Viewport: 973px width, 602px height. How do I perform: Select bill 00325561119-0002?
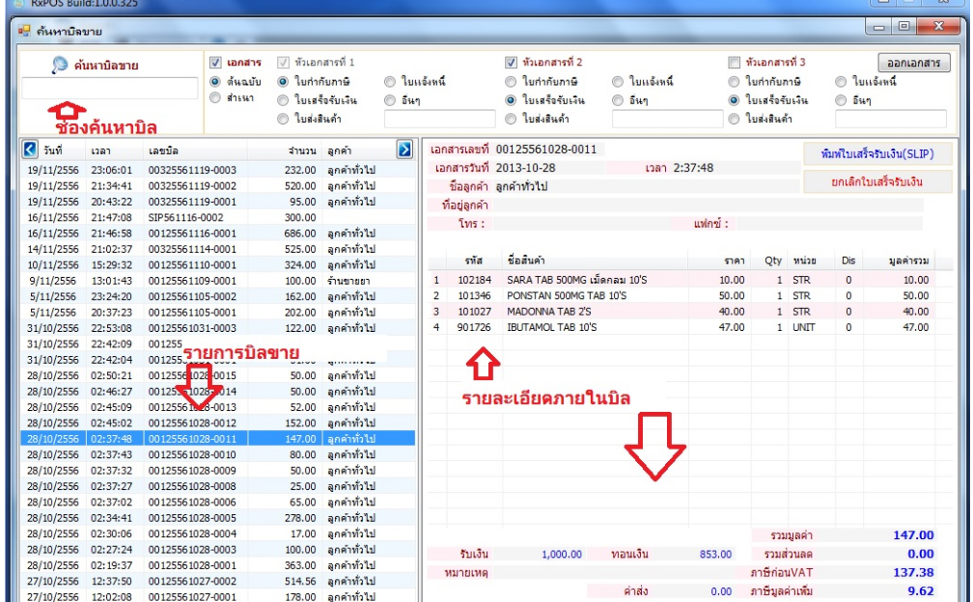pos(218,185)
